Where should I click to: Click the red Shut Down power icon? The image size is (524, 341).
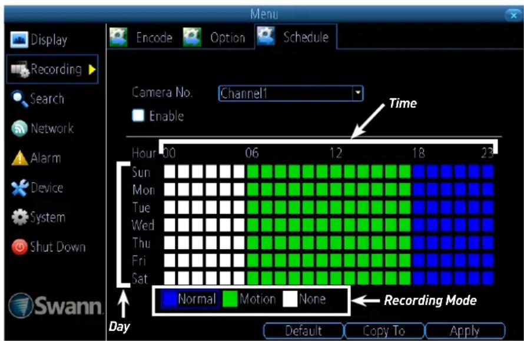(x=19, y=247)
